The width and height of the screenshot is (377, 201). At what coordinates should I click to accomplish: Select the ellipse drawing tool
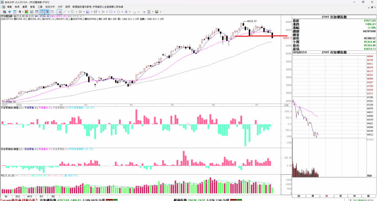[118, 11]
